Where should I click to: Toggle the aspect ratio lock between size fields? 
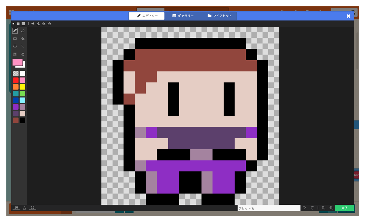pyautogui.click(x=24, y=208)
